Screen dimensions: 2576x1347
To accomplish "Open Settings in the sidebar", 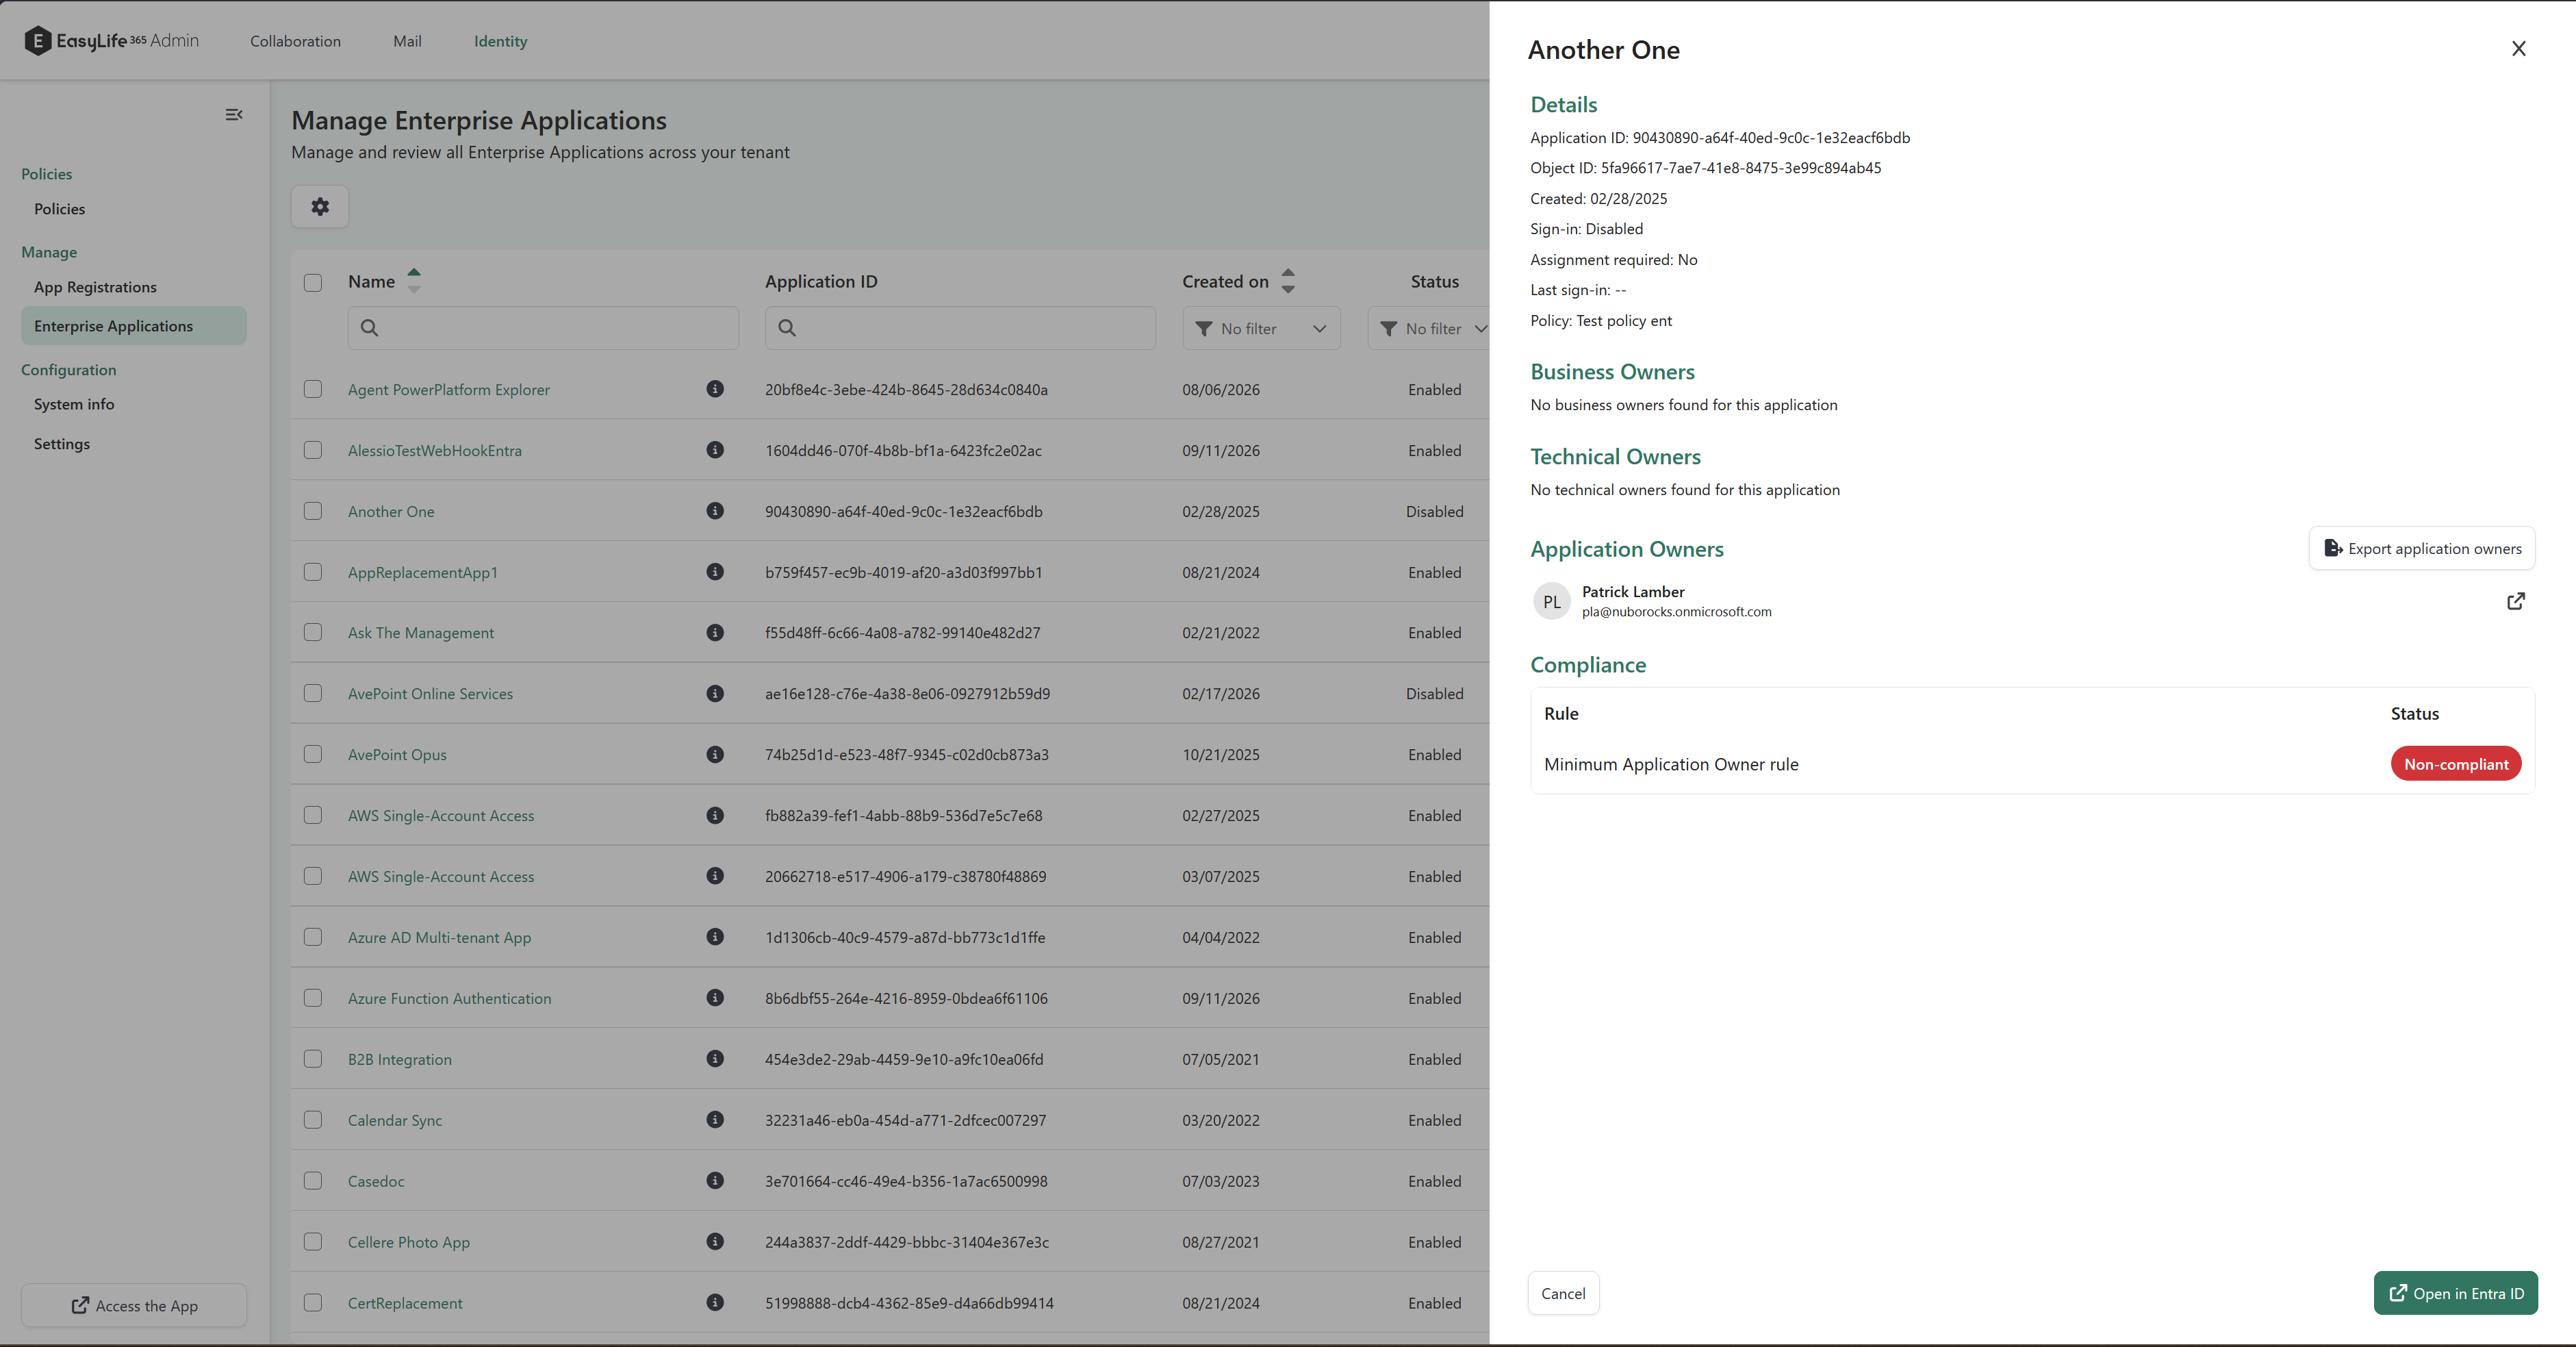I will pyautogui.click(x=62, y=444).
